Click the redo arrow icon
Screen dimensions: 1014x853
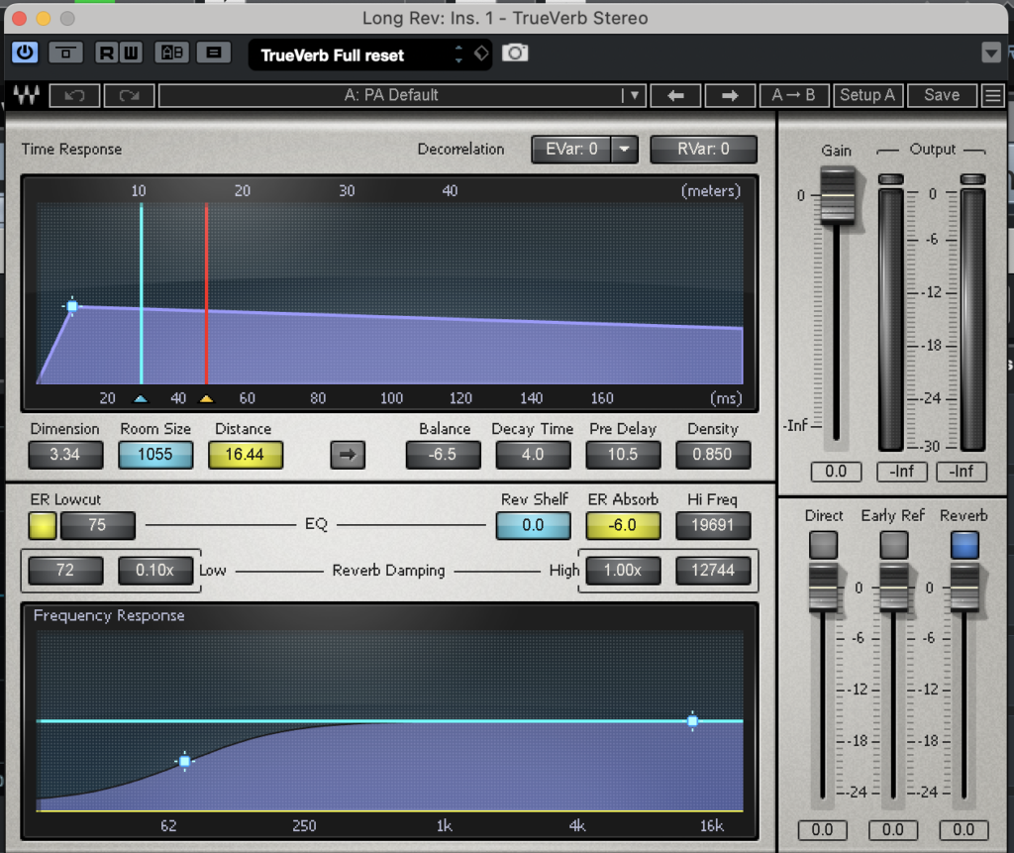129,95
